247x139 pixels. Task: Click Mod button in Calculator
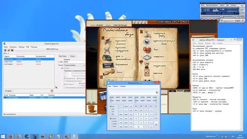click(x=126, y=107)
